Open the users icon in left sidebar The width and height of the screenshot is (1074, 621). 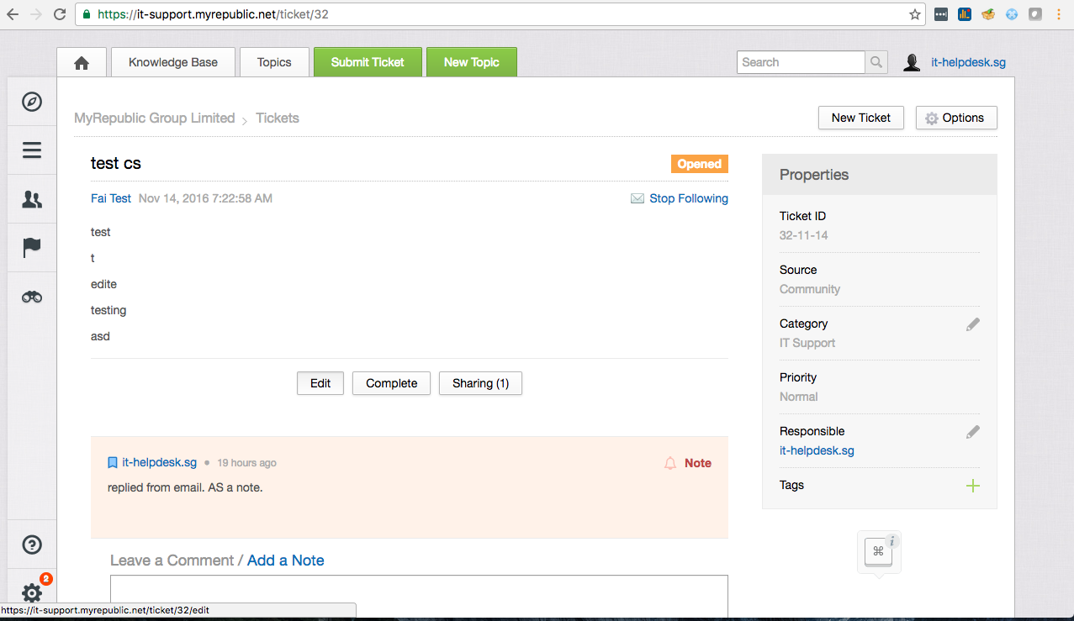click(32, 199)
